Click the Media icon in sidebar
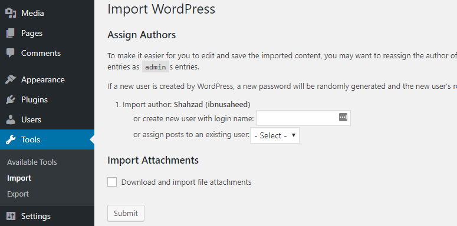The height and width of the screenshot is (226, 457). tap(11, 13)
